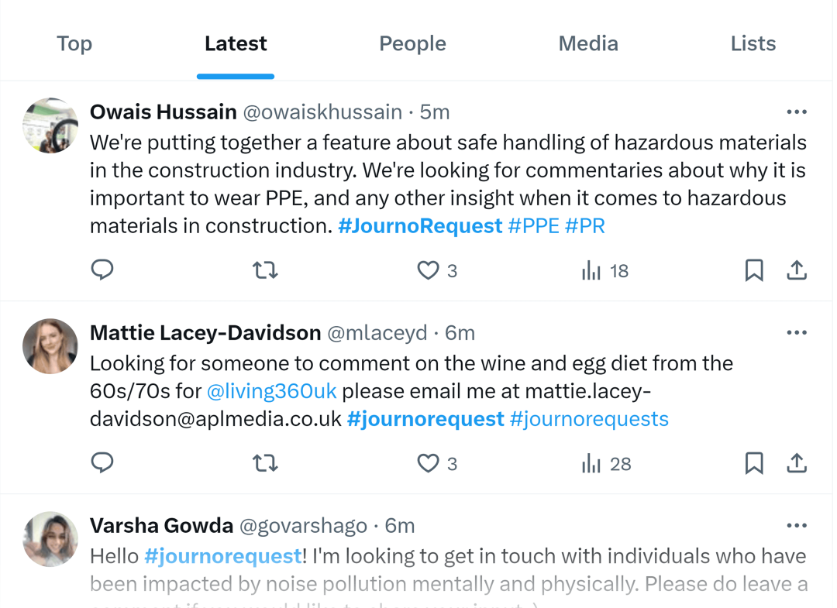The width and height of the screenshot is (837, 608).
Task: Open more options on Varsha Gowda's tweet
Action: (x=797, y=526)
